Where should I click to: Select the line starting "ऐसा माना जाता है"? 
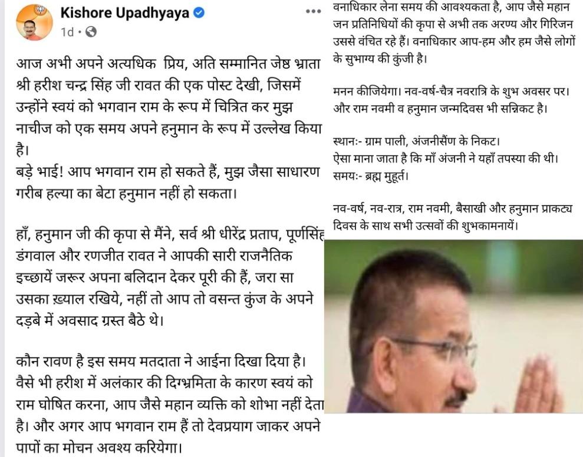pyautogui.click(x=446, y=158)
